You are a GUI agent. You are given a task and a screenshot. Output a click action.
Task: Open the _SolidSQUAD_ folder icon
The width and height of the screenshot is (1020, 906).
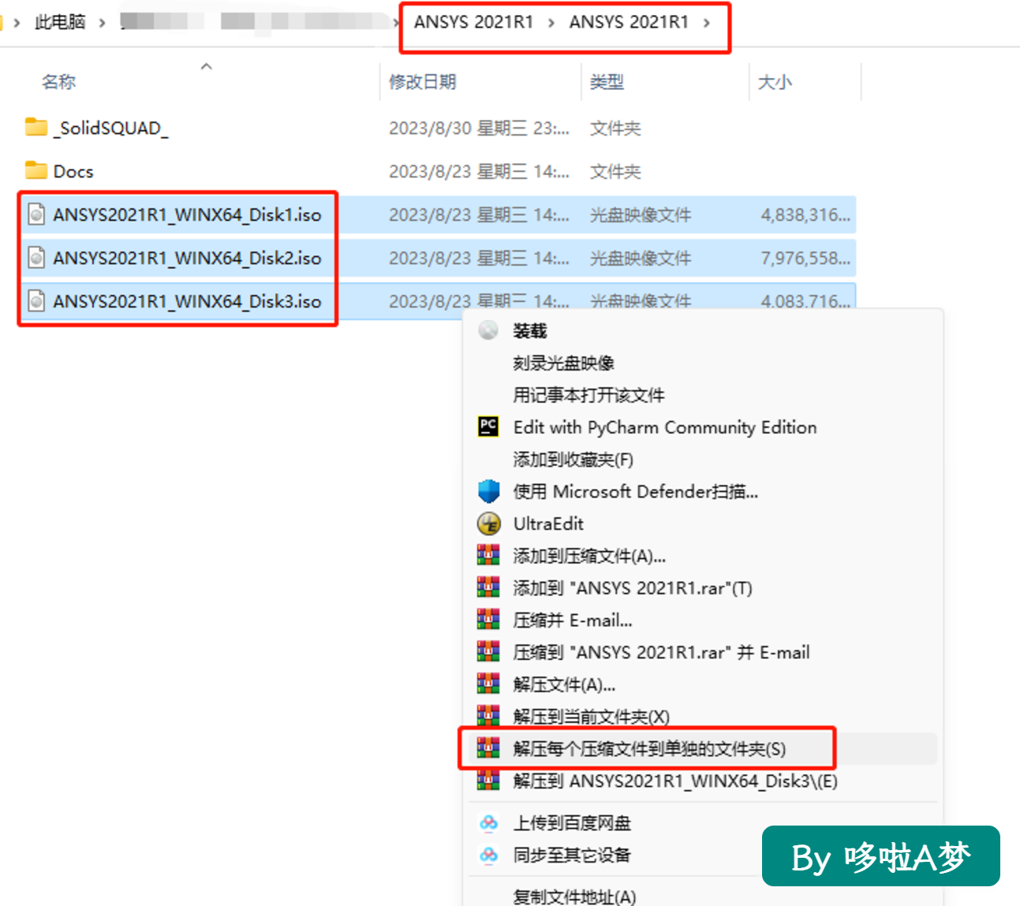(36, 127)
